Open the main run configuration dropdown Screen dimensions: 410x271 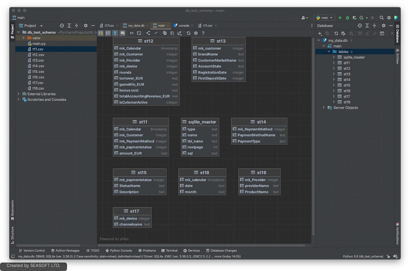pyautogui.click(x=324, y=18)
